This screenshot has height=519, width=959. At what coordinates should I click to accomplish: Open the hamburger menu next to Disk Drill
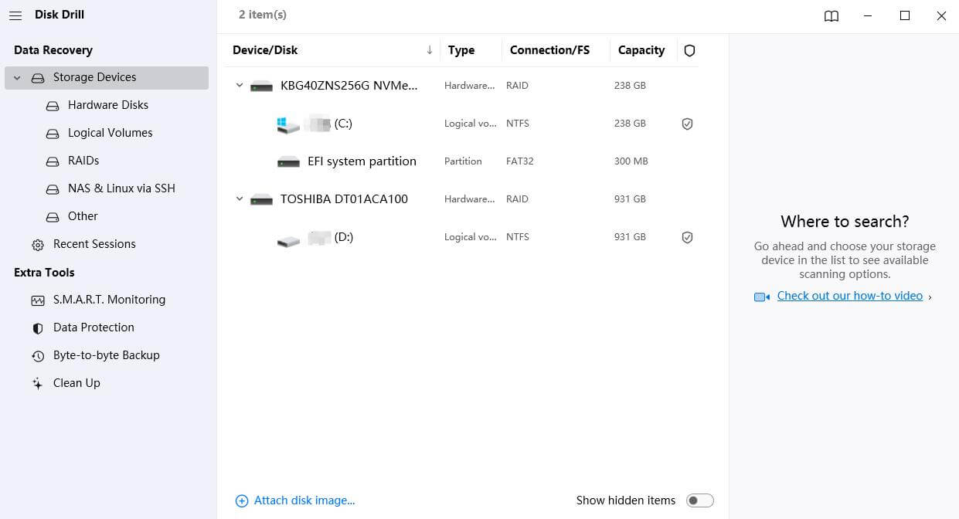click(15, 15)
